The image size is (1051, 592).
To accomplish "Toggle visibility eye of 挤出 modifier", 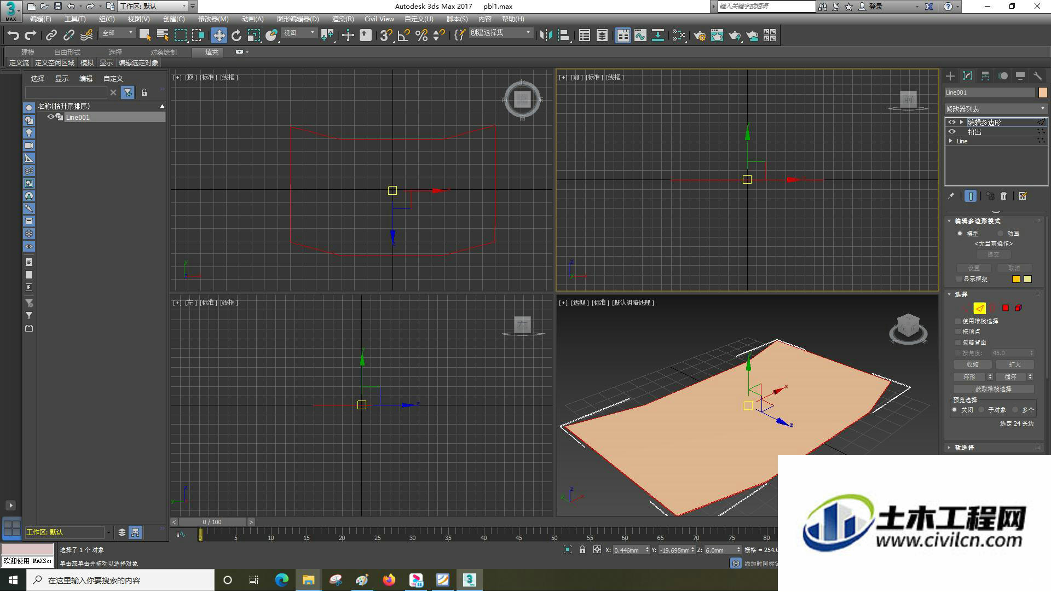I will coord(952,132).
